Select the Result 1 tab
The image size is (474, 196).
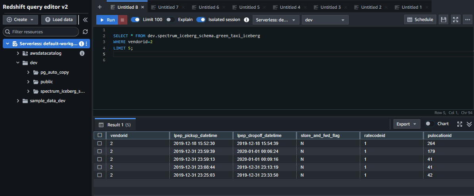click(x=115, y=125)
